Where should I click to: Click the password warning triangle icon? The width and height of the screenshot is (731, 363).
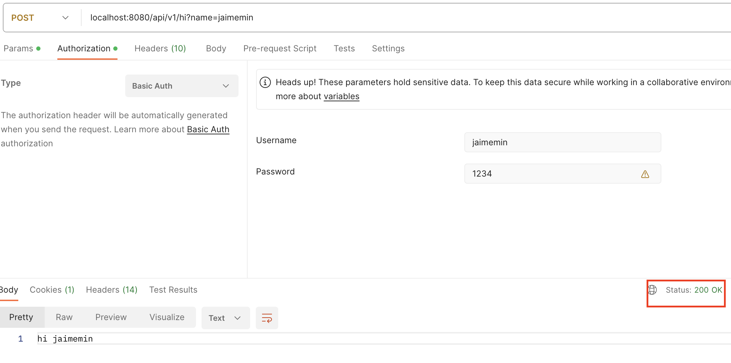(645, 174)
